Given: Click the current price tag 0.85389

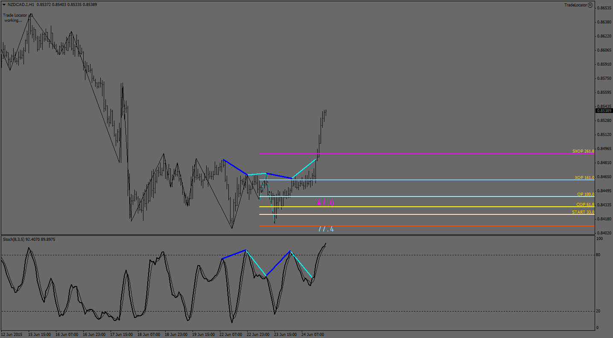Looking at the screenshot, I should click(x=603, y=111).
